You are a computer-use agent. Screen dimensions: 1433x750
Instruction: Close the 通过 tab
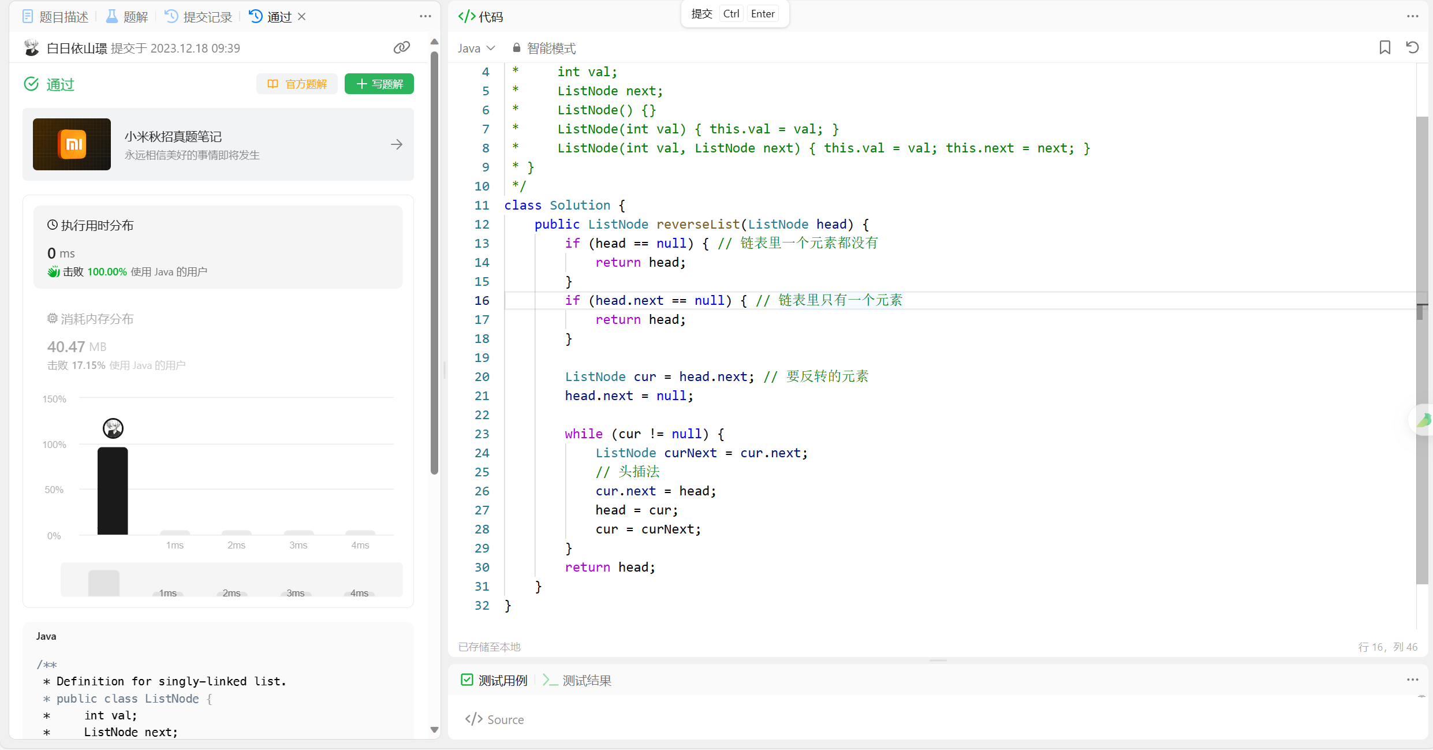coord(302,17)
